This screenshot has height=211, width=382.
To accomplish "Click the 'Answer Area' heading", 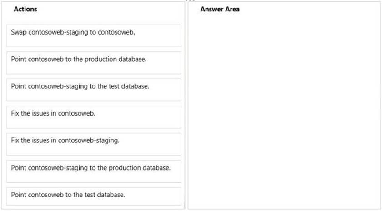I will (220, 9).
